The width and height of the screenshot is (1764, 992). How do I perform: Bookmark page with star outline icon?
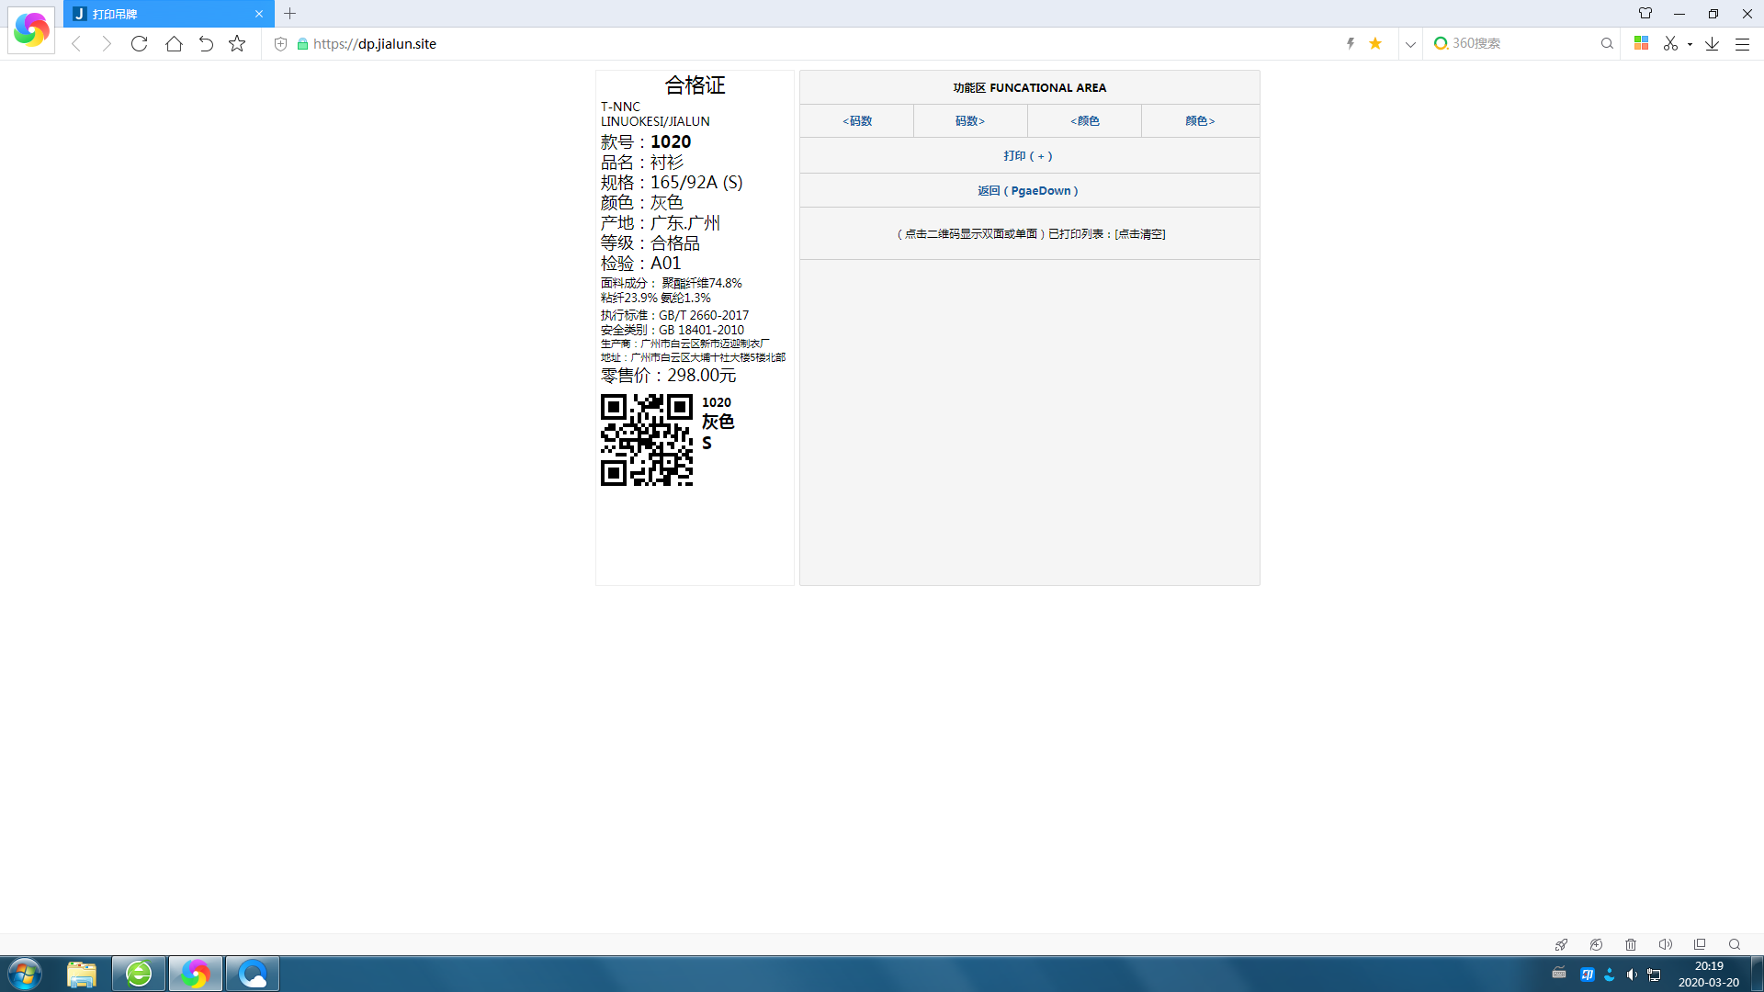click(237, 43)
